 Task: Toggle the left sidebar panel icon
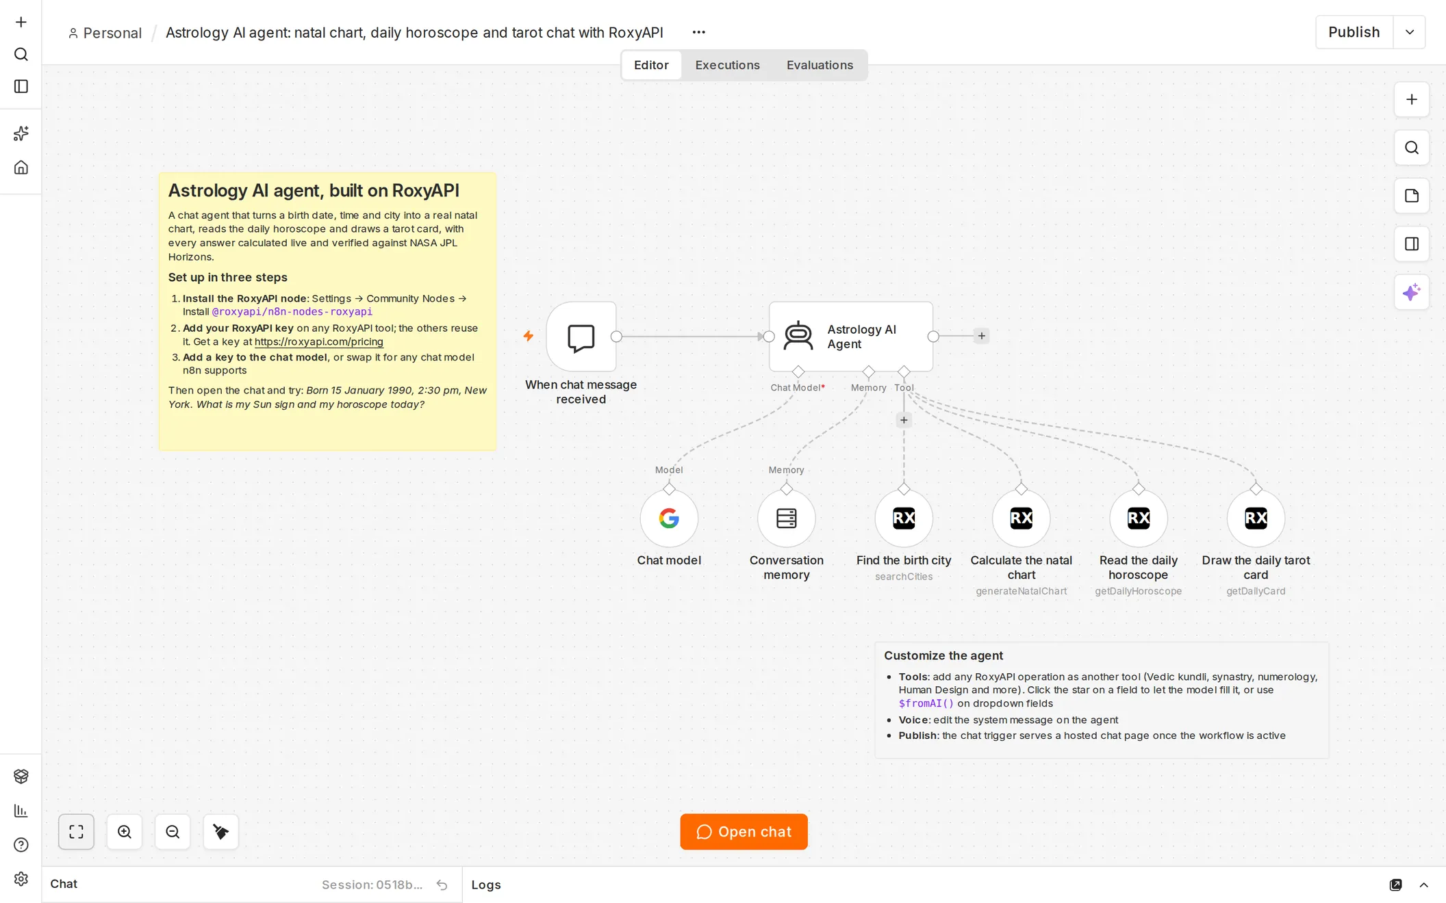(x=21, y=86)
